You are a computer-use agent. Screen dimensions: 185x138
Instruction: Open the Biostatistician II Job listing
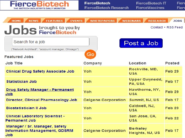coord(26,108)
